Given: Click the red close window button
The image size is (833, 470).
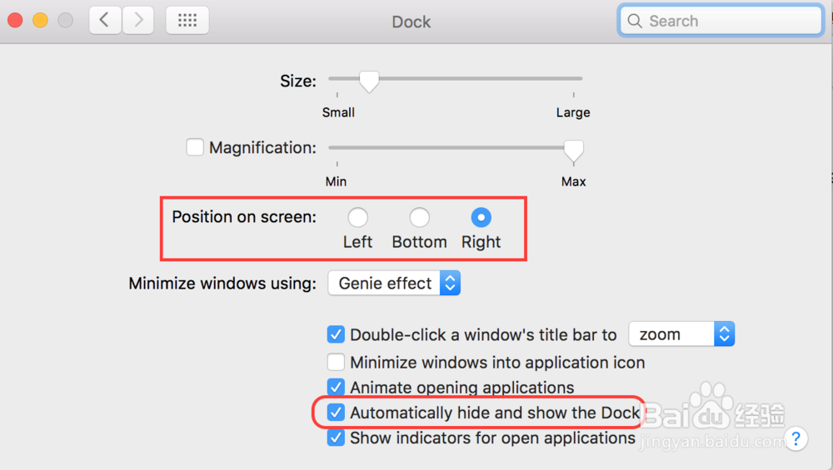Looking at the screenshot, I should tap(15, 20).
